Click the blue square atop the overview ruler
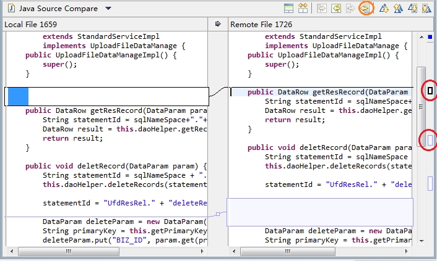This screenshot has width=437, height=261. pyautogui.click(x=430, y=36)
